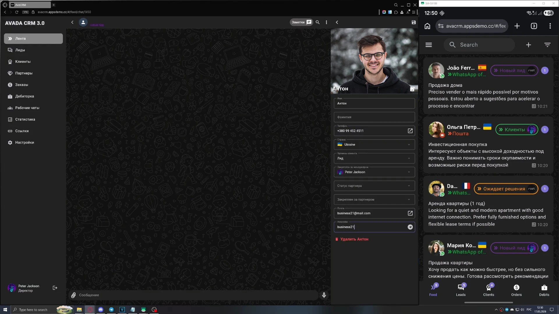559x314 pixels.
Task: Click the save icon above contact panel
Action: click(413, 22)
